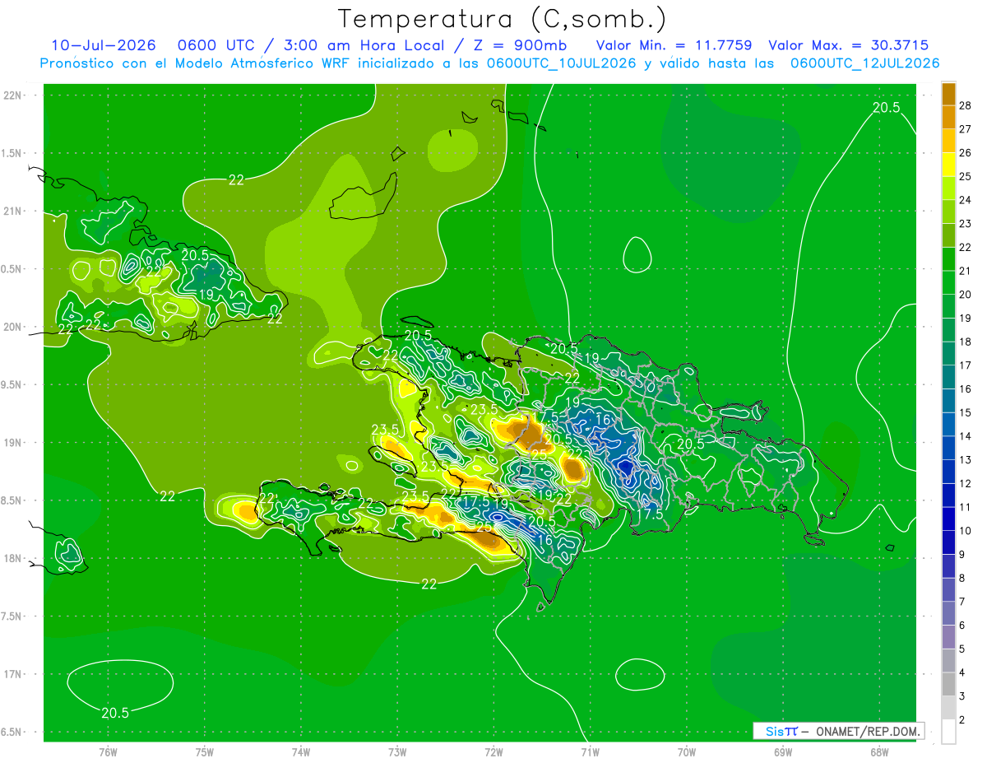Click the purple legend swatch between 6 and 7

click(x=948, y=614)
